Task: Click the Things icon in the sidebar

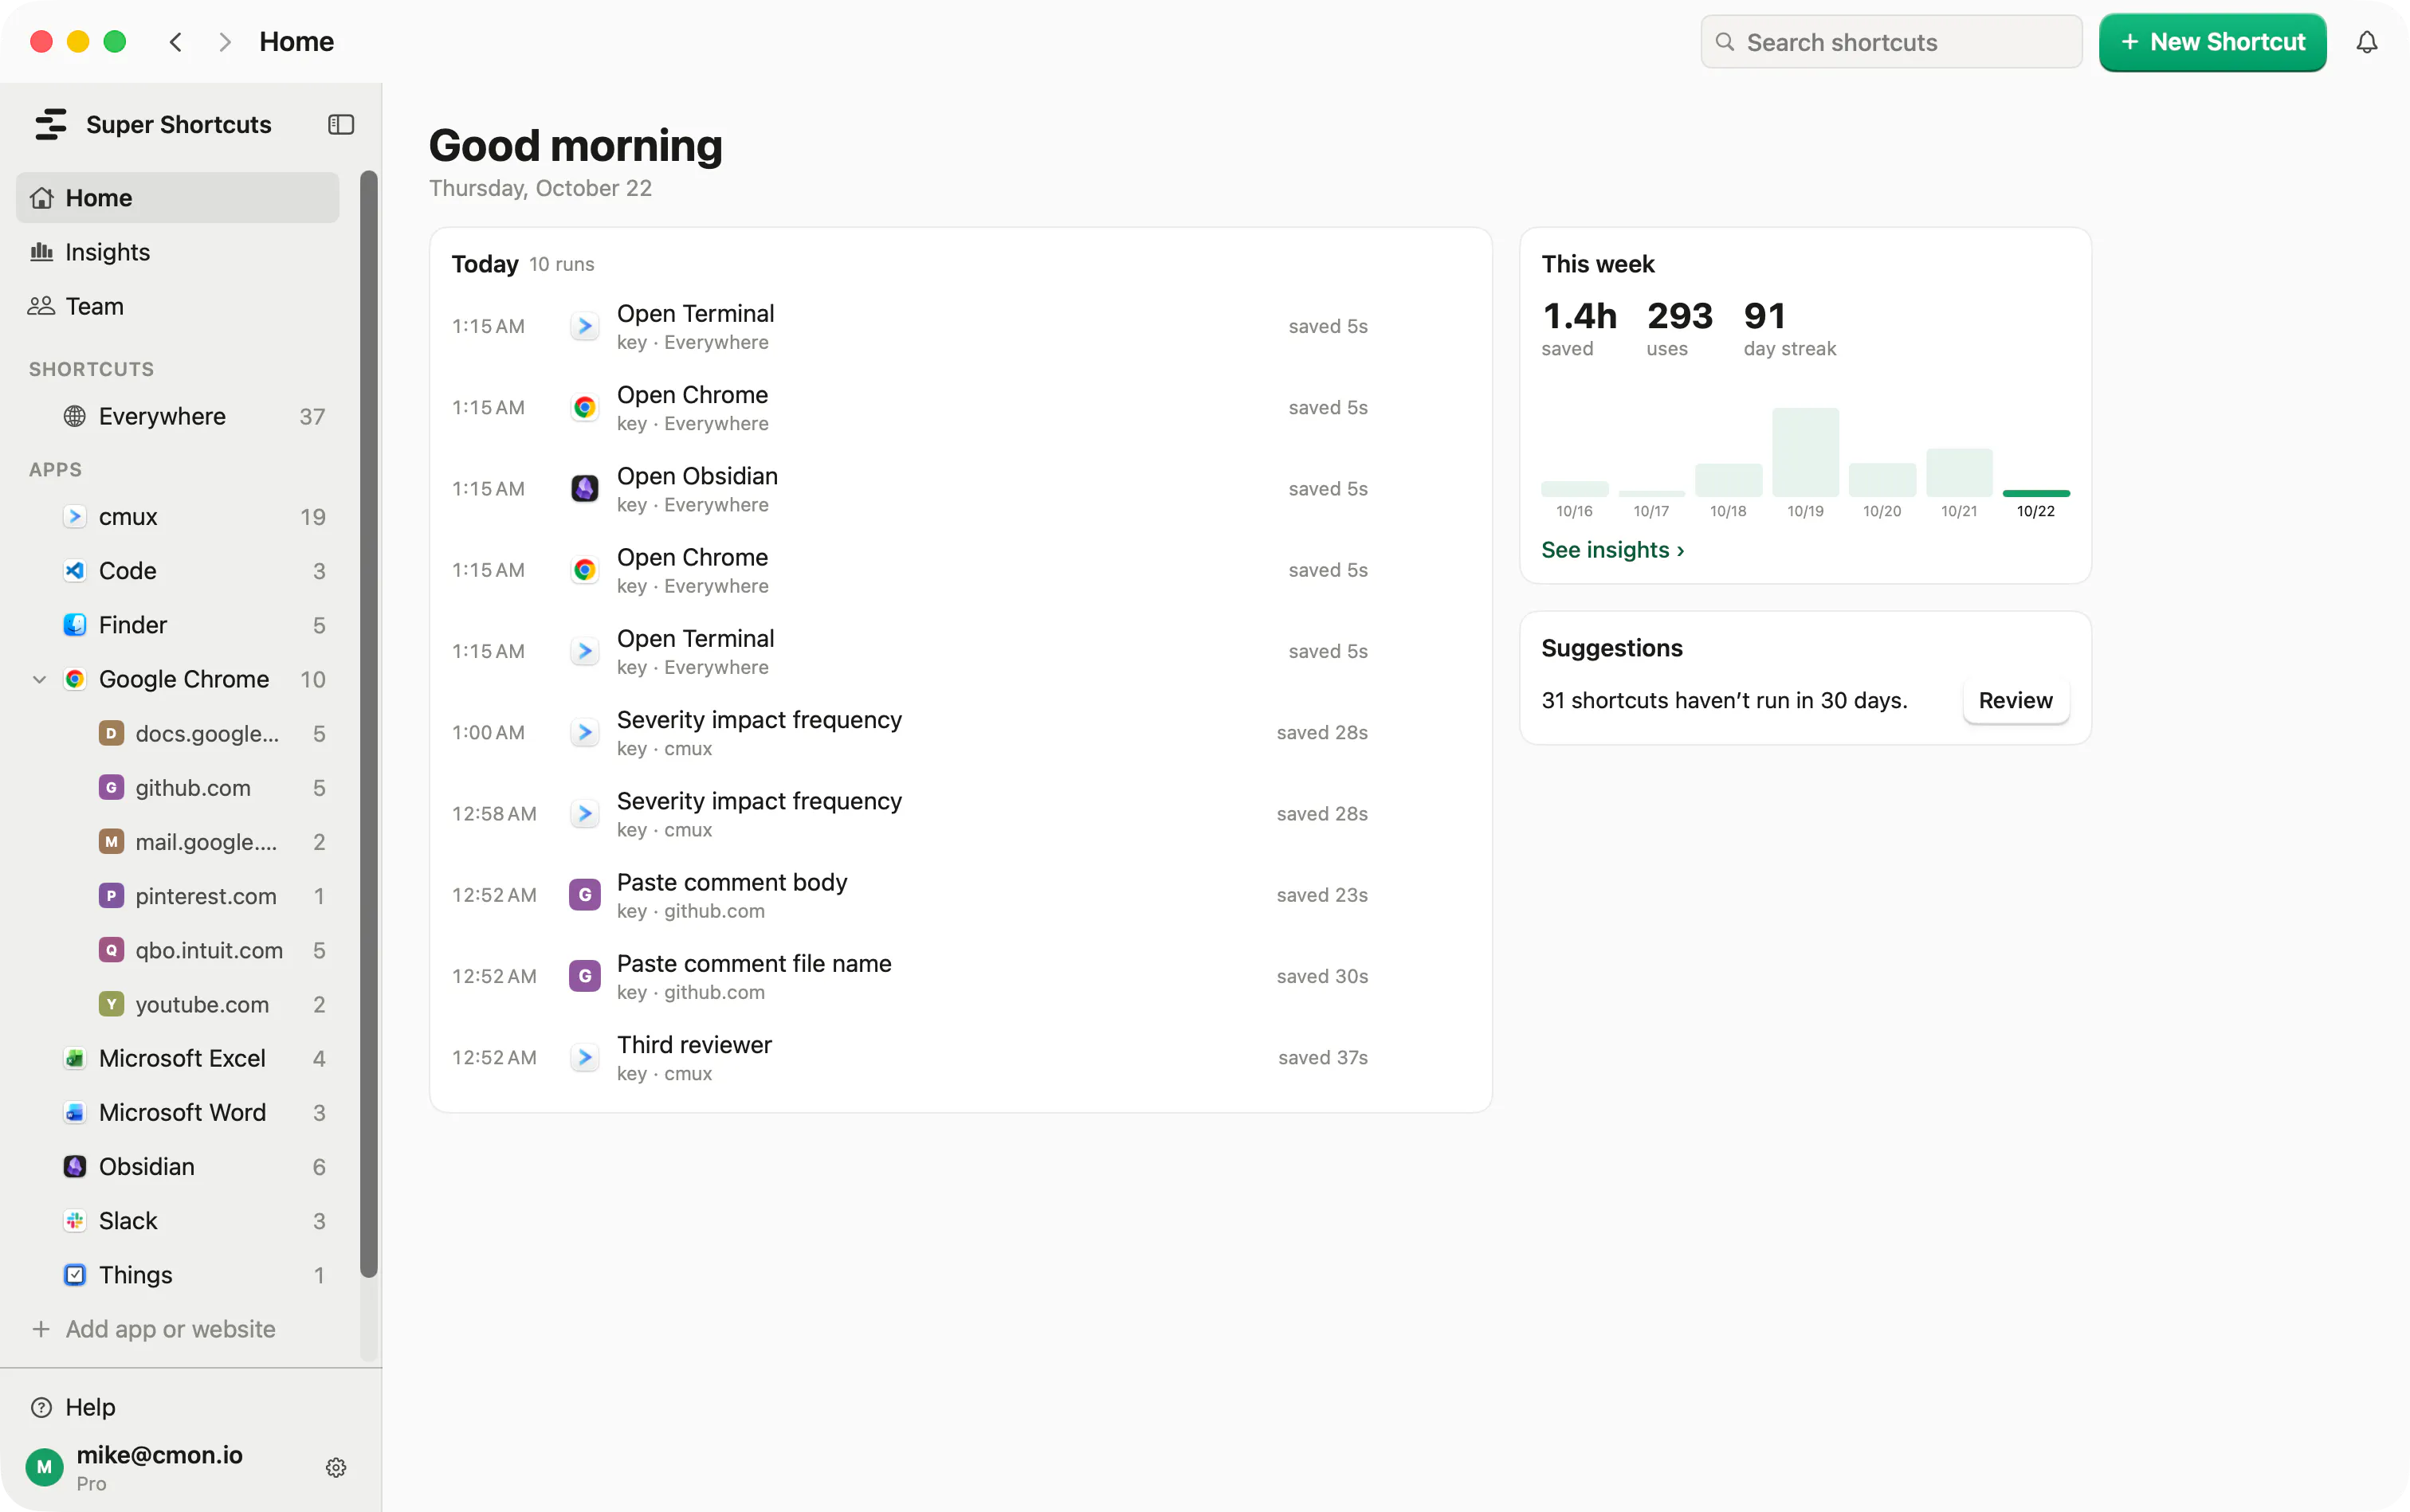Action: [x=74, y=1275]
